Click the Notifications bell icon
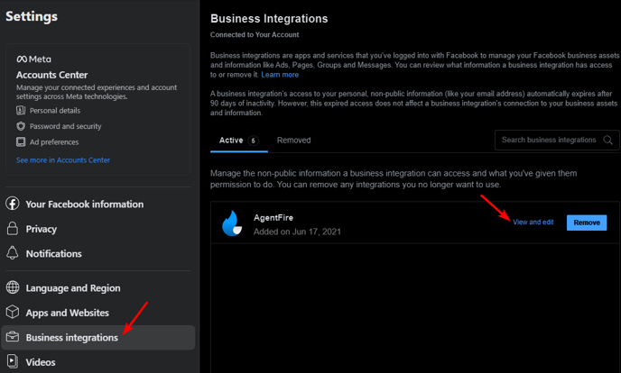This screenshot has height=373, width=621. pyautogui.click(x=13, y=253)
